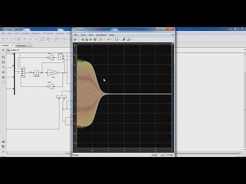
Task: Click Fit to View icon in left palette
Action: tap(3, 62)
